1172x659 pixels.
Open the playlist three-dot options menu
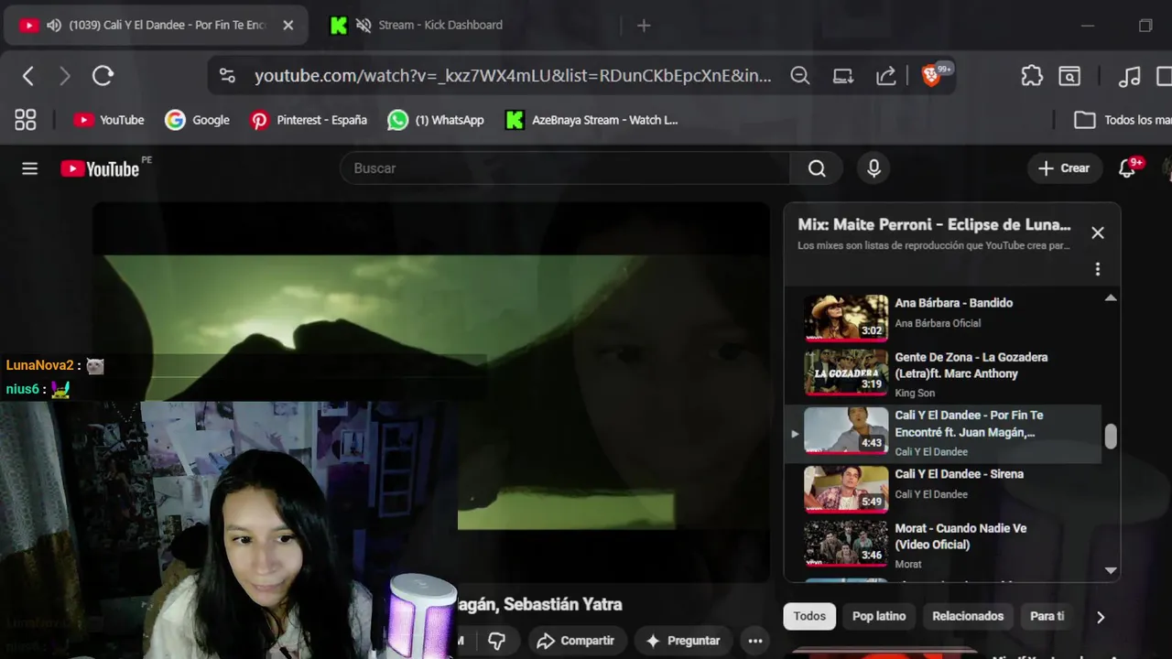point(1098,269)
